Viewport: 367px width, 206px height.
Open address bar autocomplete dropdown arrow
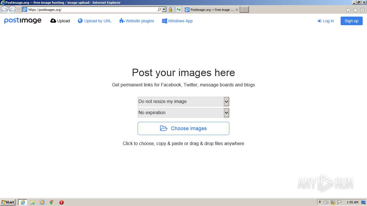point(164,10)
